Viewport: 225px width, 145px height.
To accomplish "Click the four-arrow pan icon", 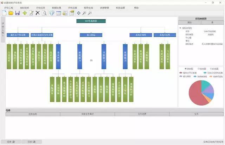I will point(79,13).
